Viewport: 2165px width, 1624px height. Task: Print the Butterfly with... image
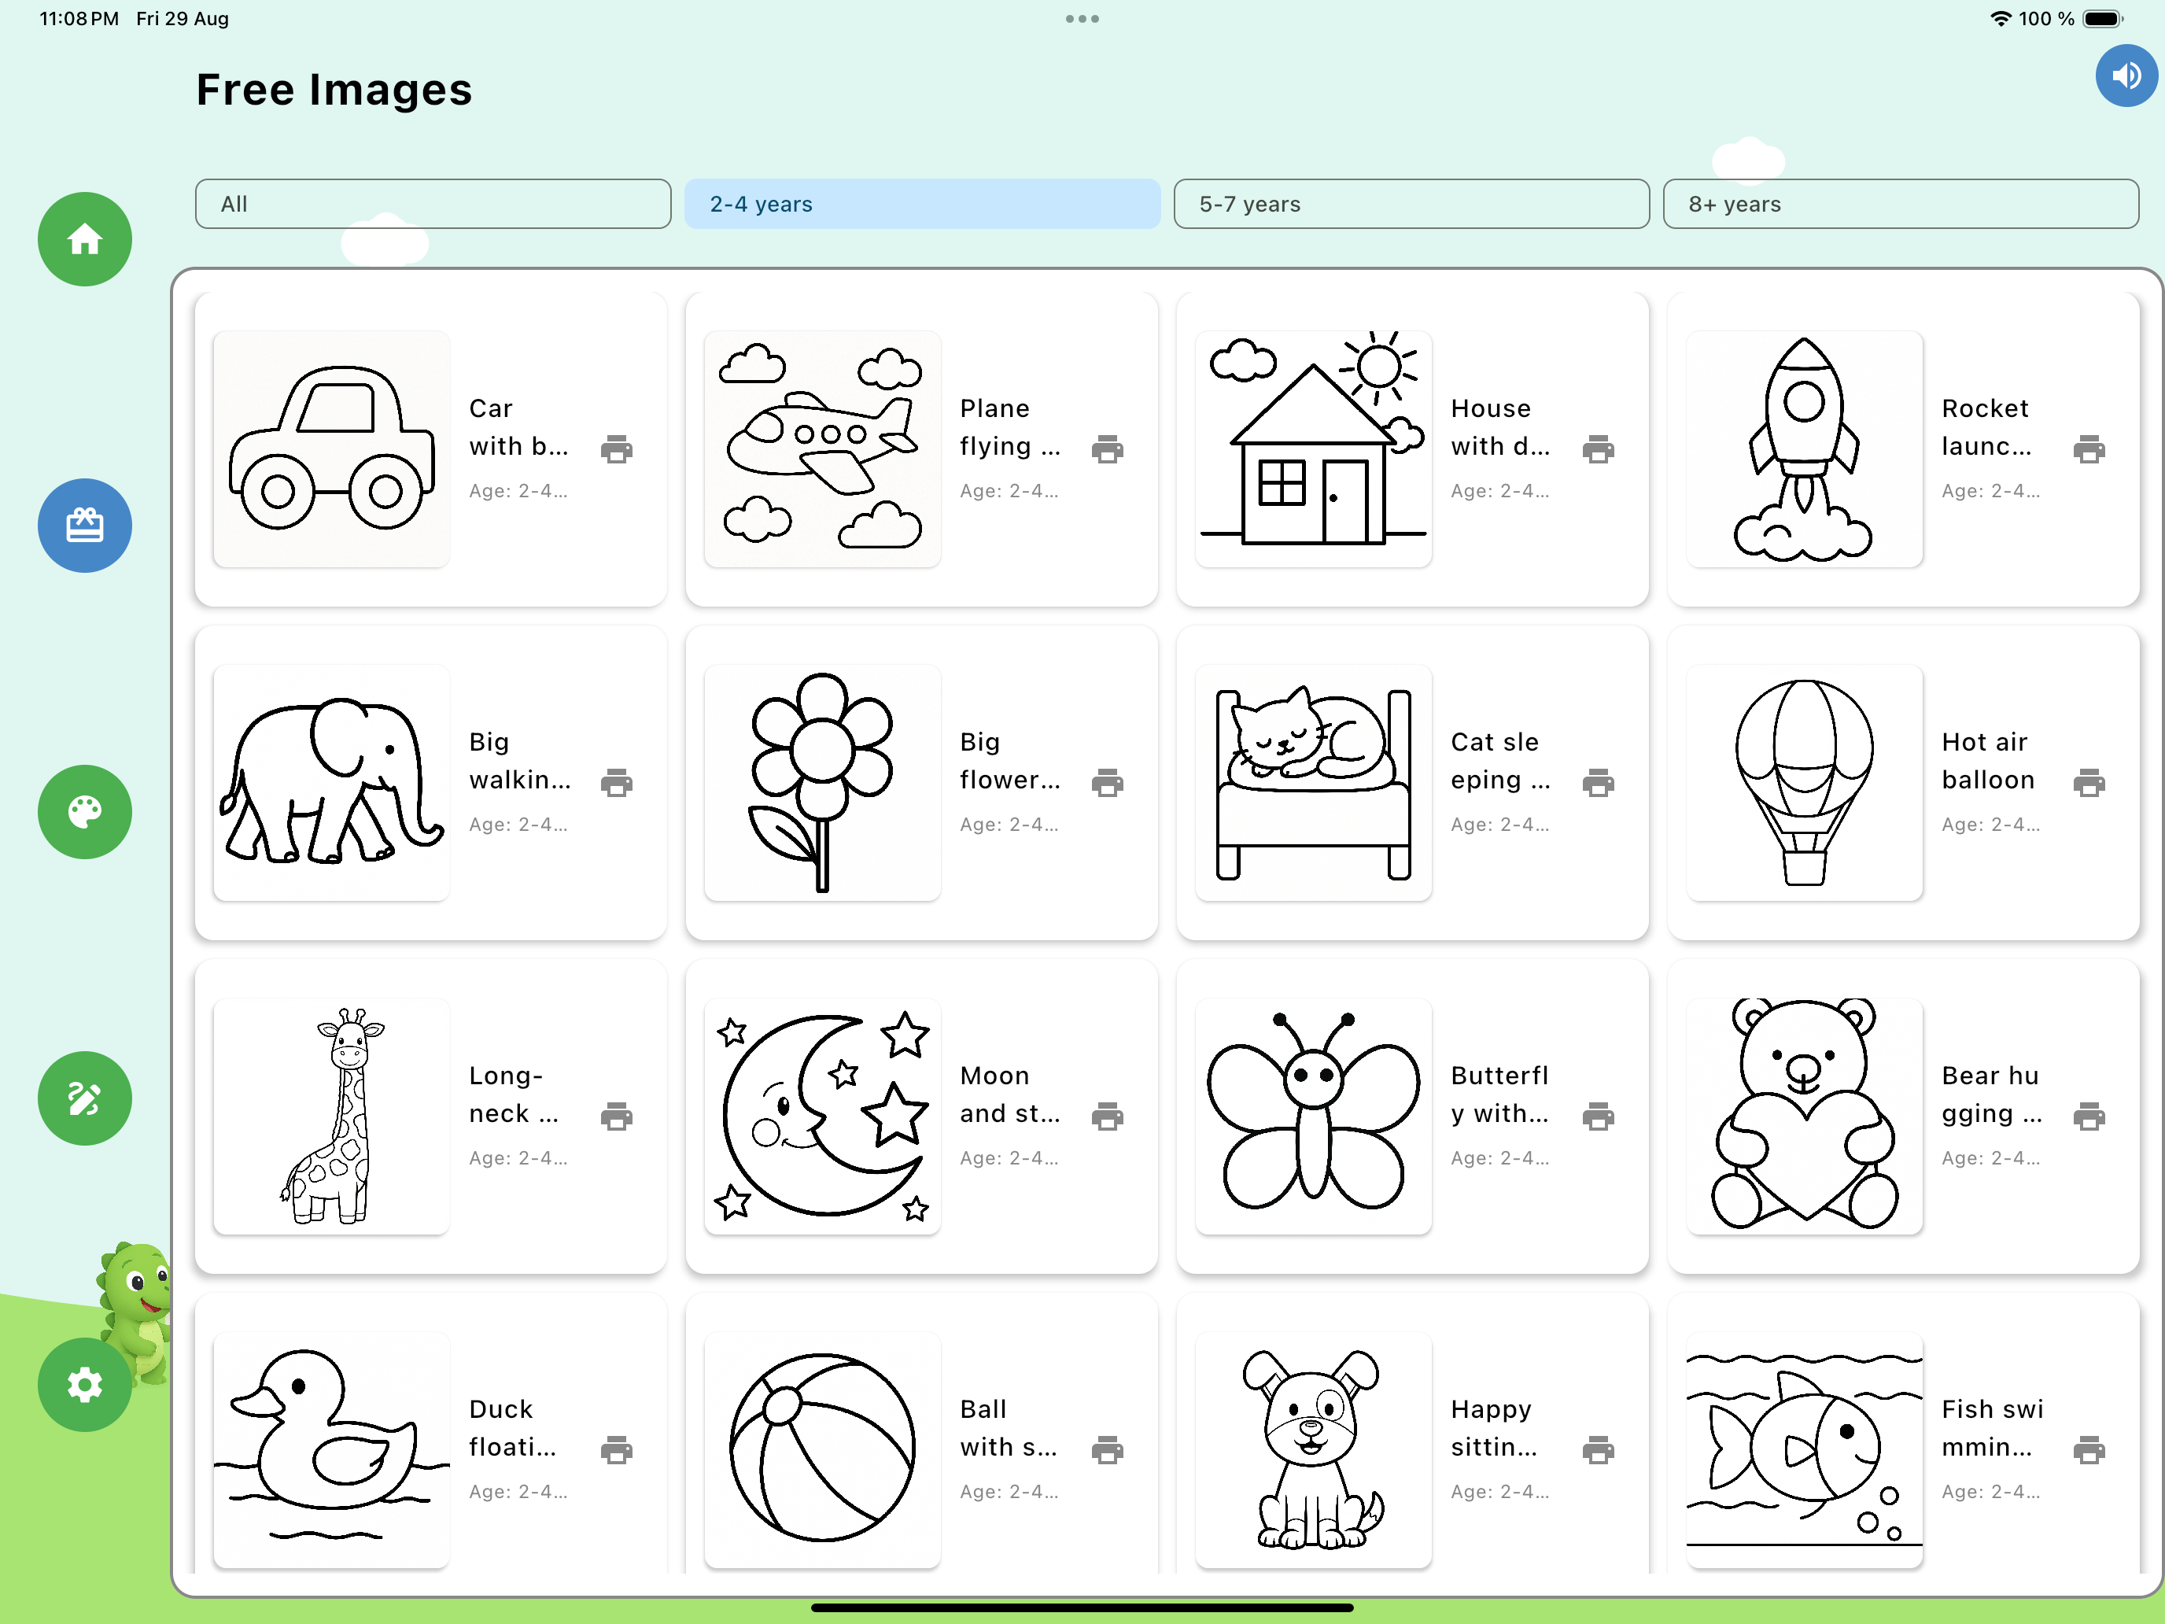coord(1599,1116)
